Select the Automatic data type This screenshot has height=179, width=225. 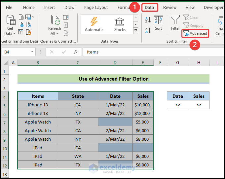[x=94, y=24]
